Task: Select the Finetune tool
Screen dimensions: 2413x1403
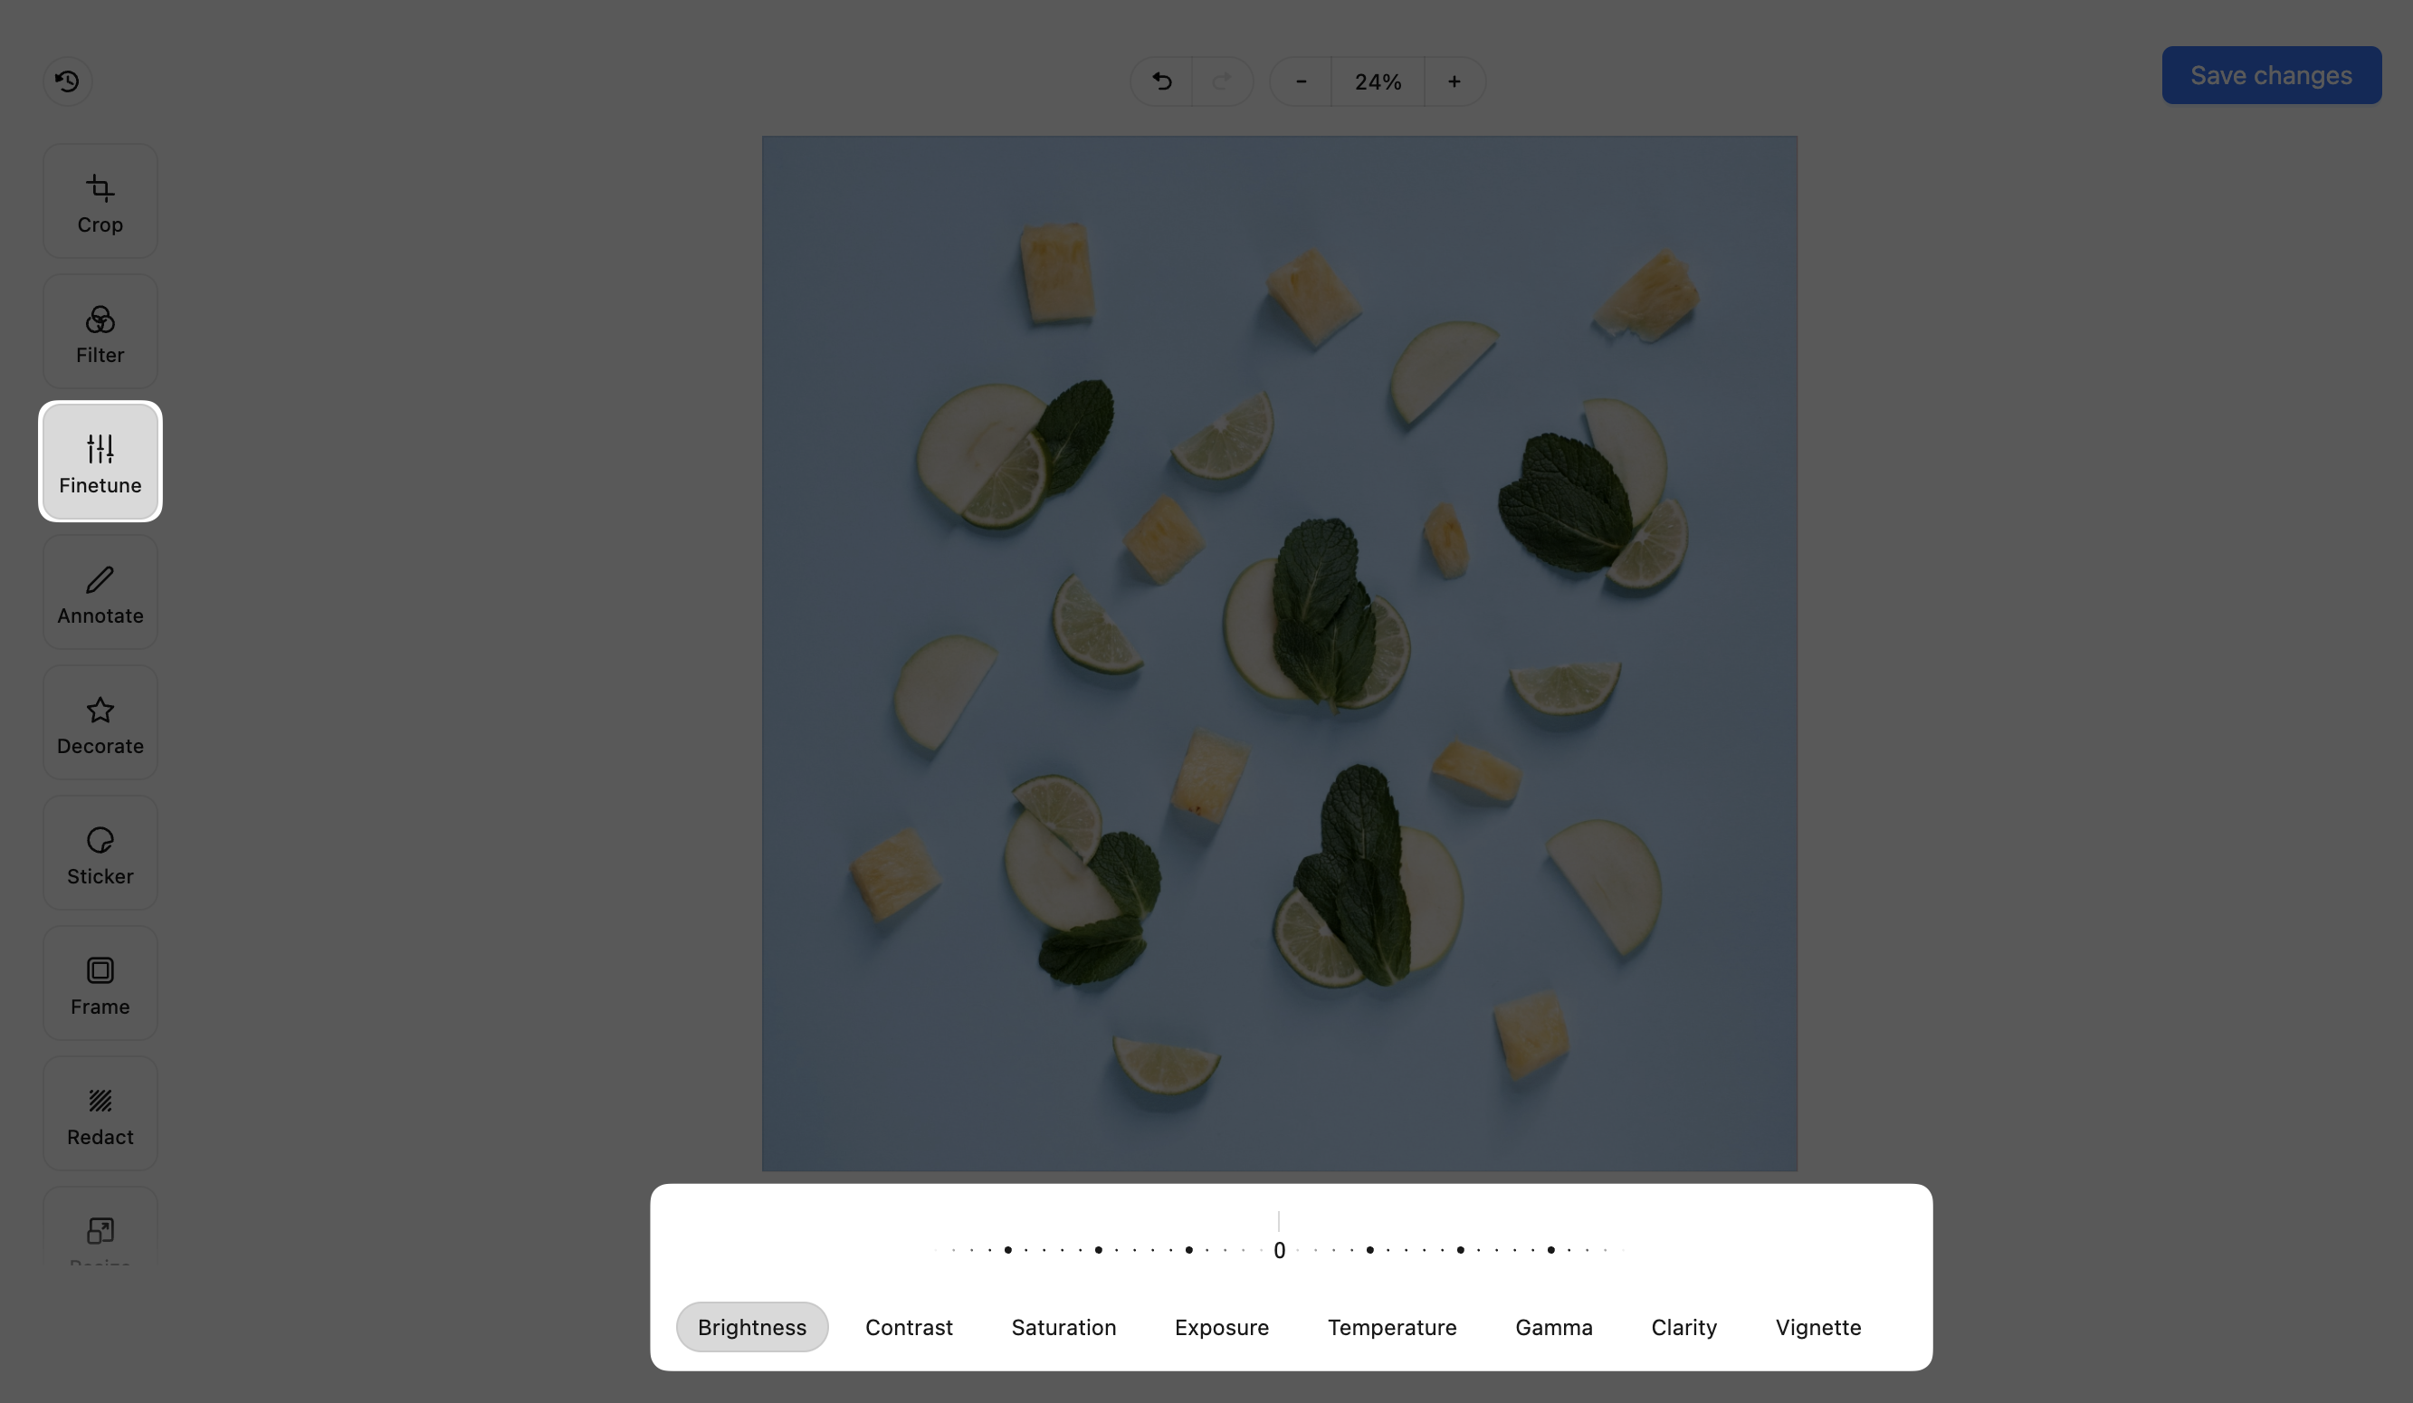Action: (100, 462)
